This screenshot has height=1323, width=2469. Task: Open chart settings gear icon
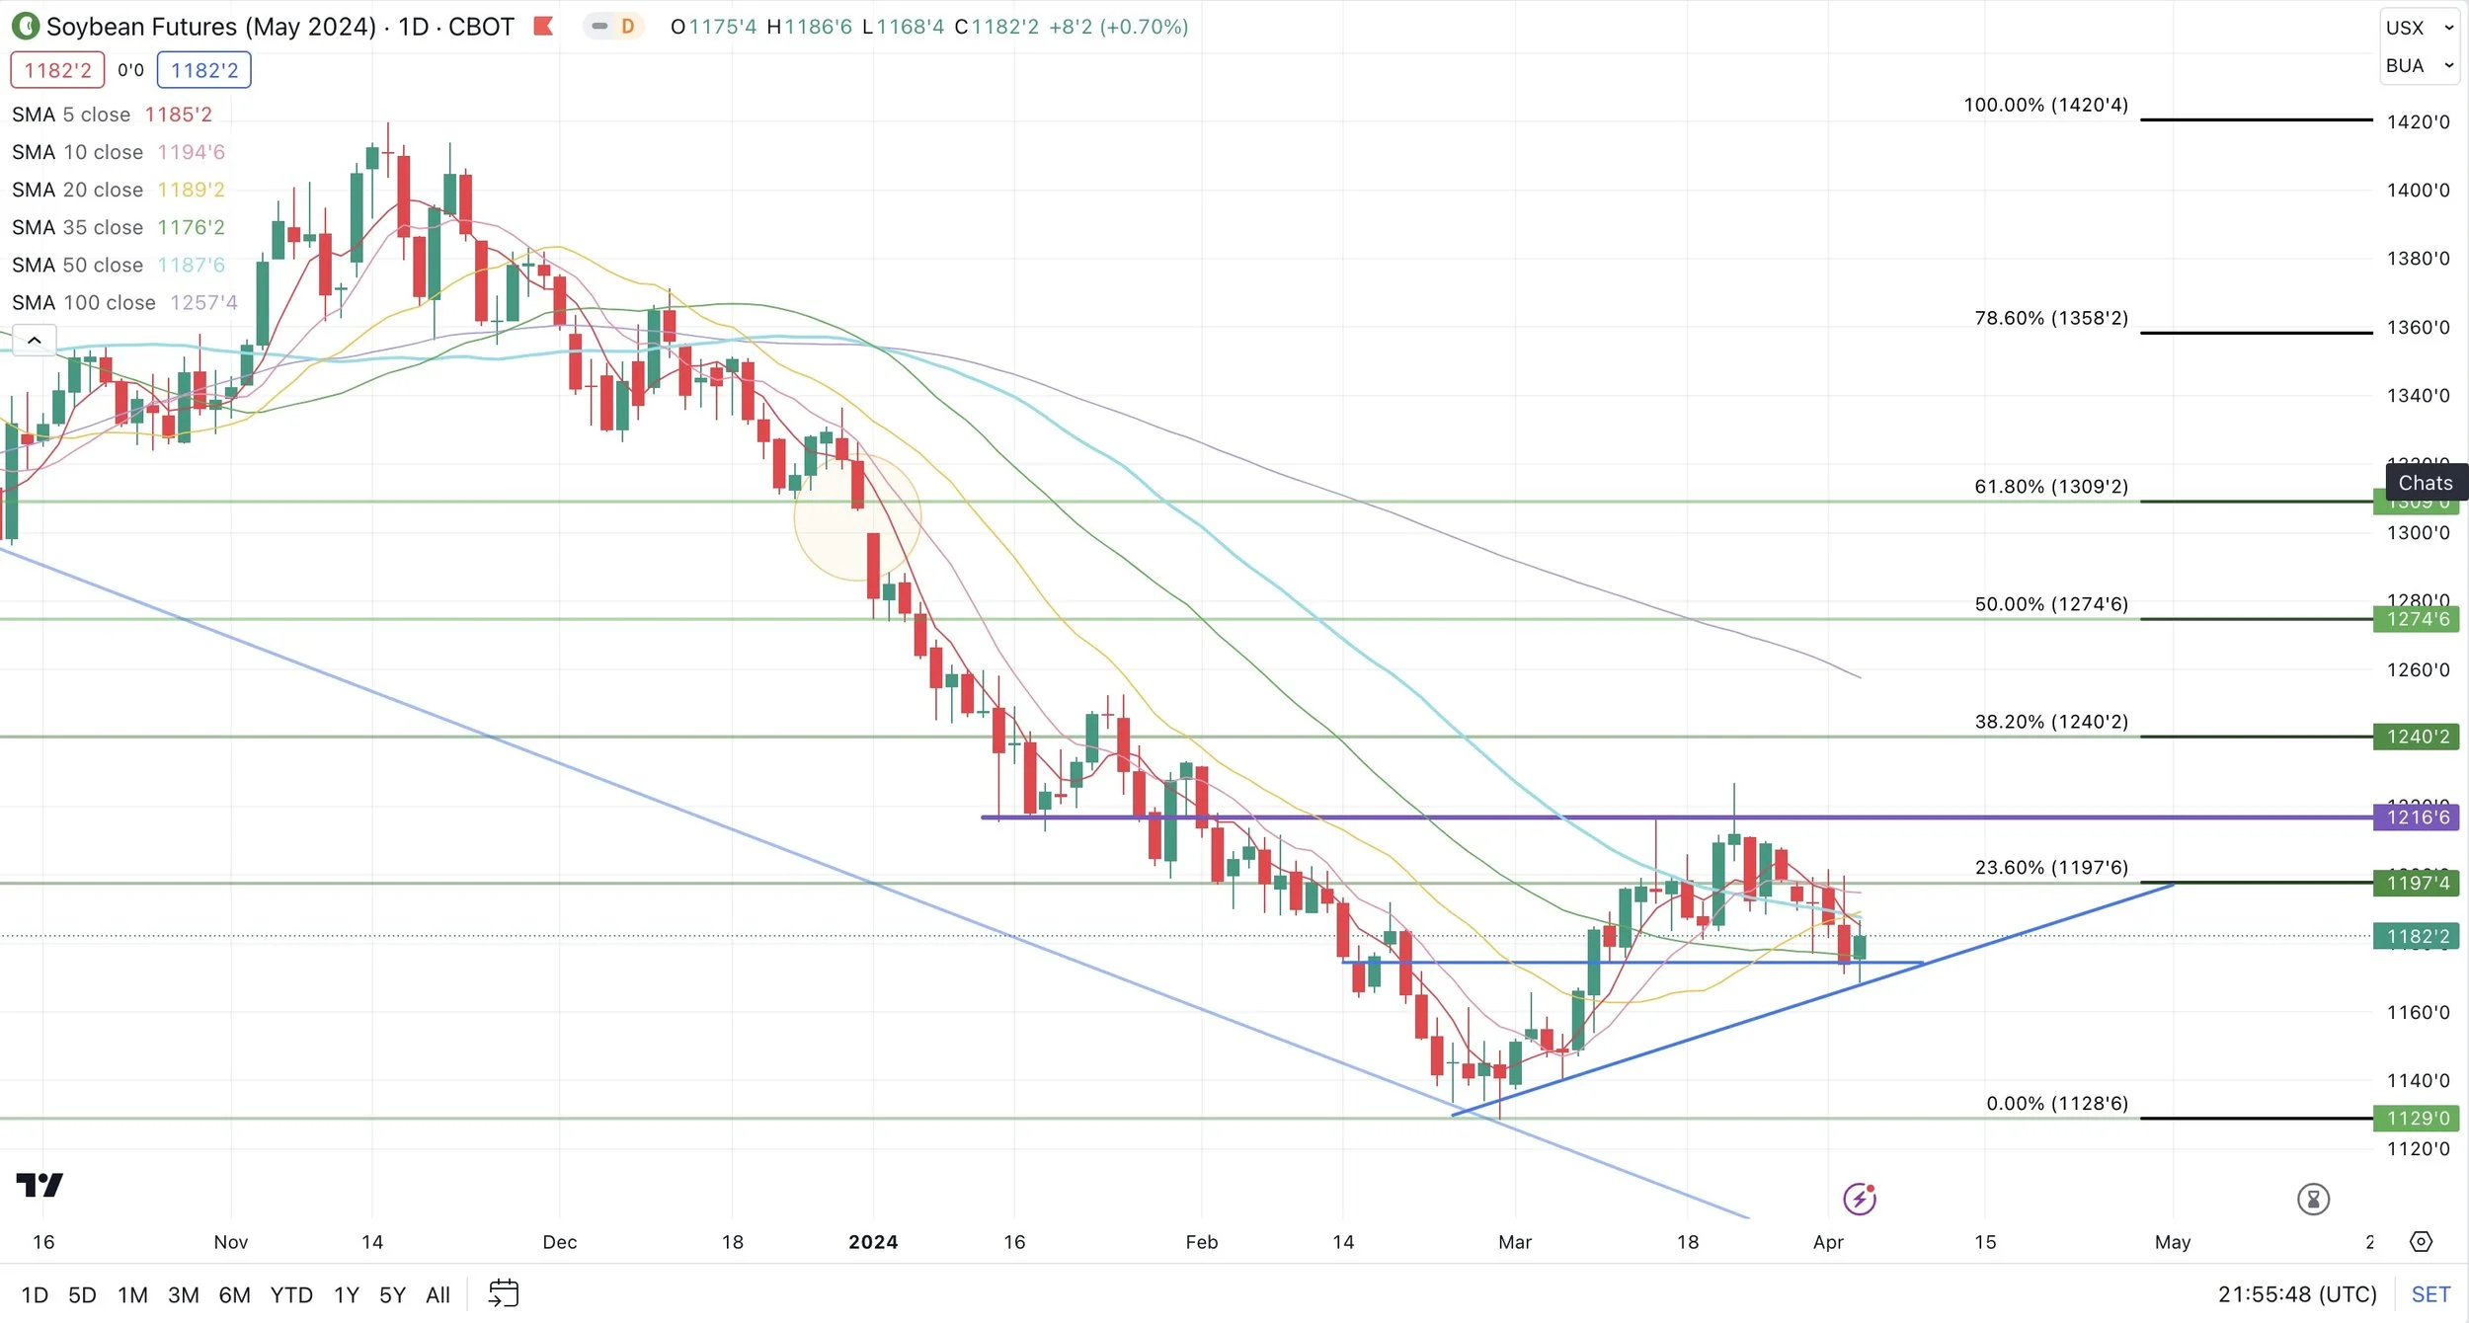(2421, 1242)
